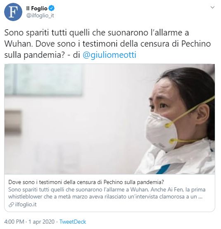The width and height of the screenshot is (221, 229).
Task: Open the ilfoglio.it domain link
Action: [x=26, y=205]
